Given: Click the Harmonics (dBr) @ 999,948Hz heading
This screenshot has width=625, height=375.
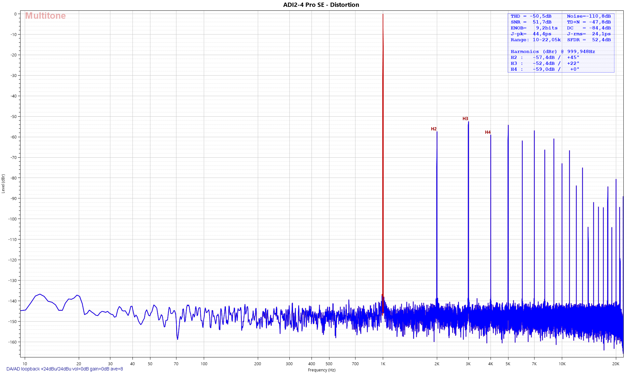Looking at the screenshot, I should coord(553,51).
